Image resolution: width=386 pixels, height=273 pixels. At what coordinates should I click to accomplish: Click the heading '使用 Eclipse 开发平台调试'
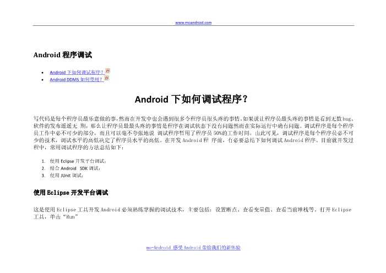pyautogui.click(x=70, y=193)
